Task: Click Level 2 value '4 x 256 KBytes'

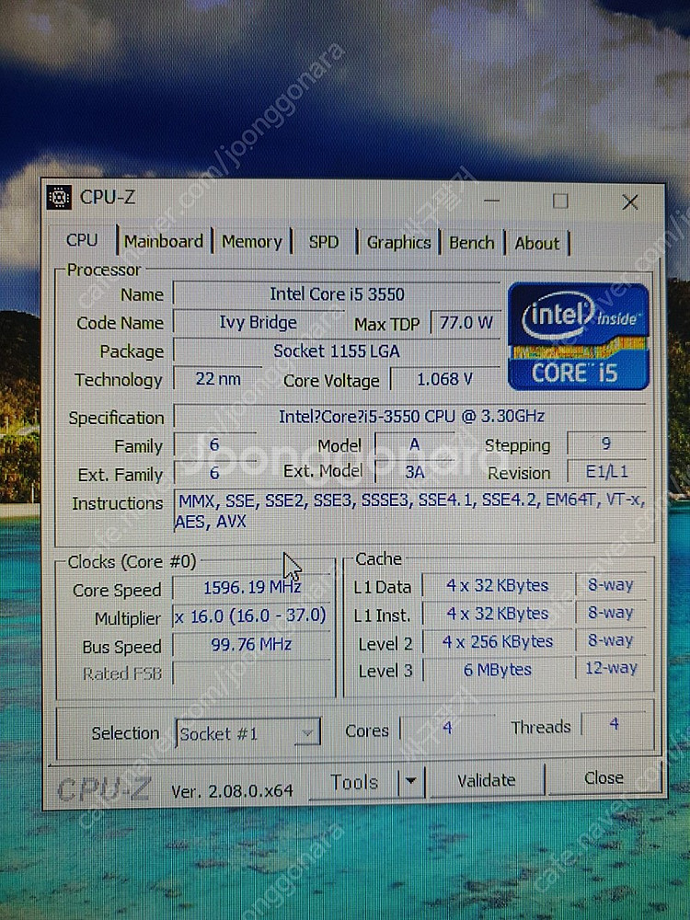Action: [497, 642]
